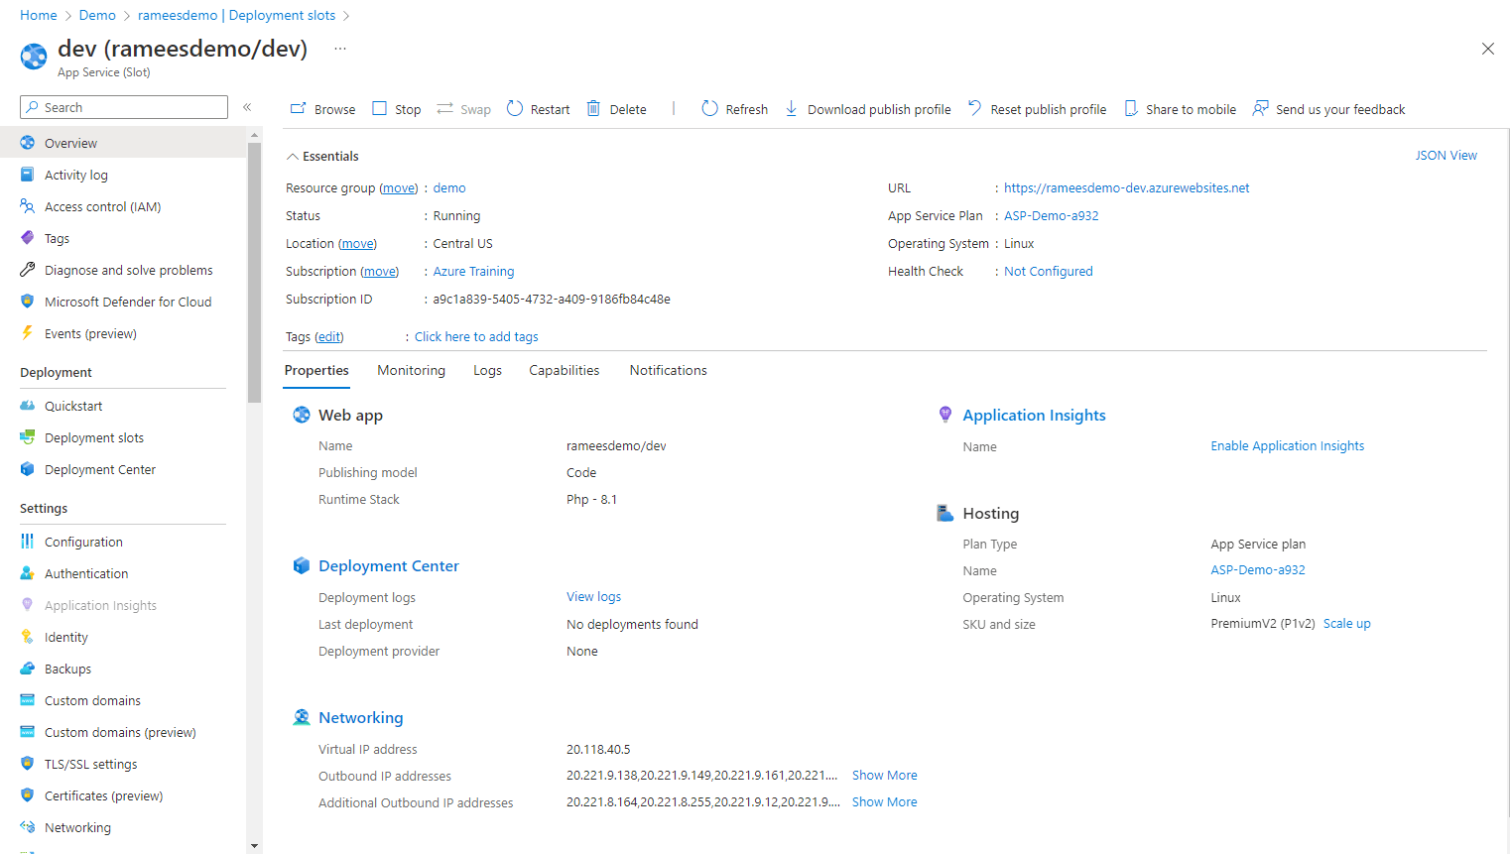Click the Swap toolbar button
Viewport: 1510px width, 854px height.
464,109
